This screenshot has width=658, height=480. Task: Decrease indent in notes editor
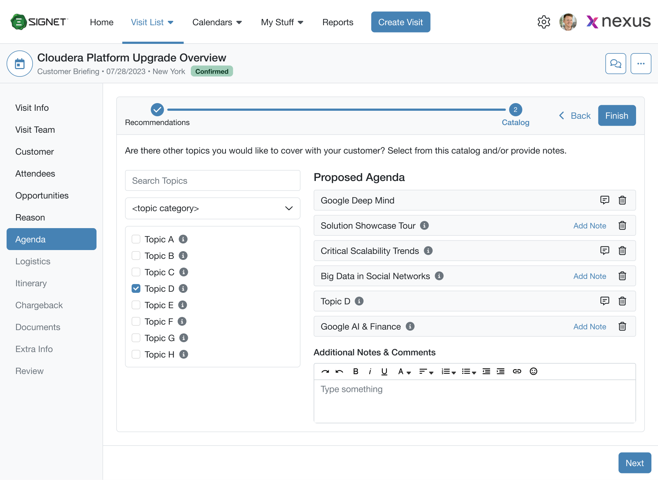pyautogui.click(x=486, y=371)
